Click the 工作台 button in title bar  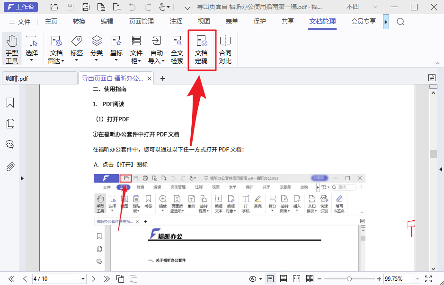[x=20, y=7]
